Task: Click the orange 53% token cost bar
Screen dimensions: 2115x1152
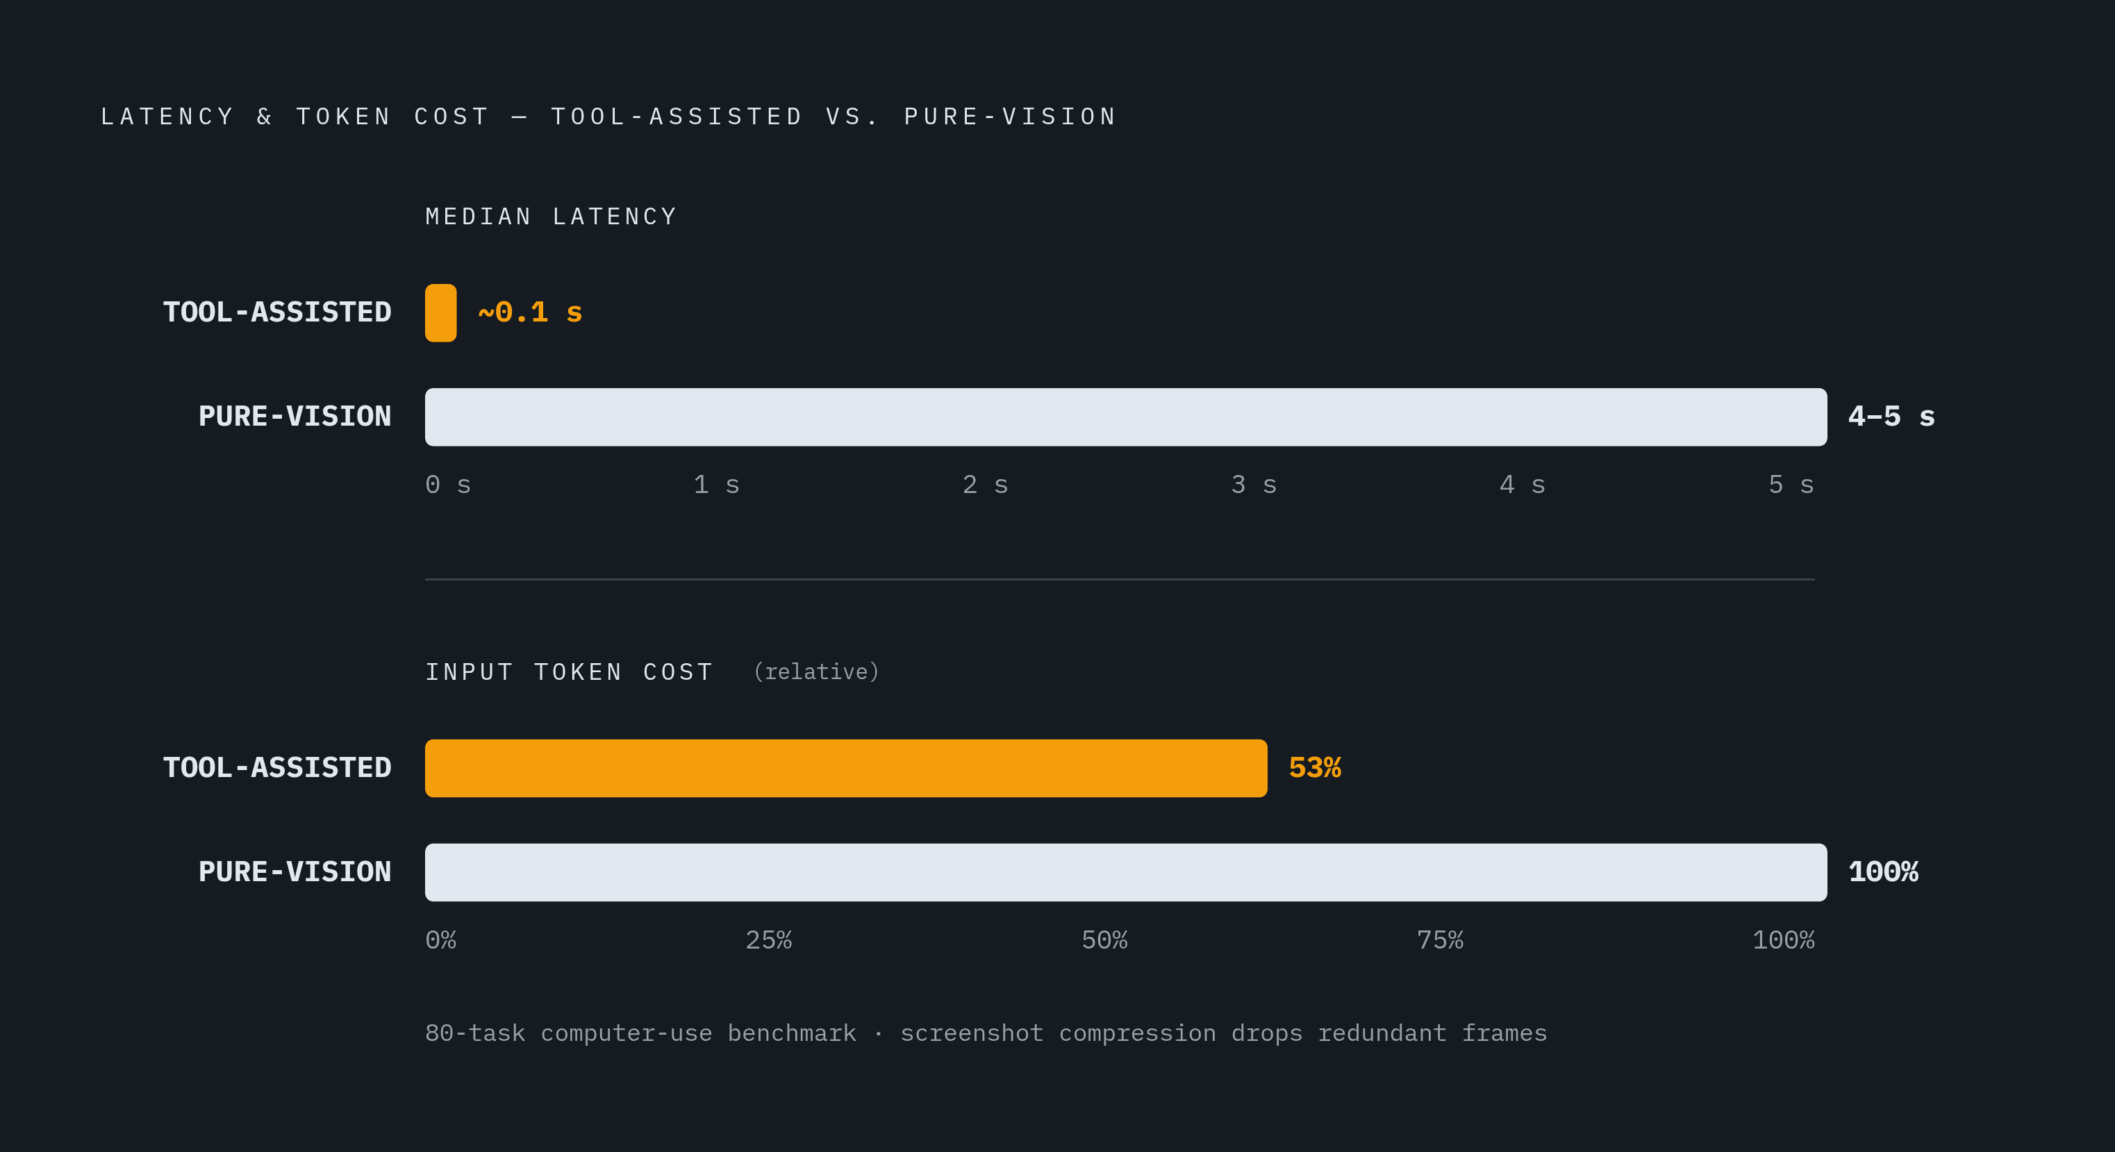Action: pos(847,769)
